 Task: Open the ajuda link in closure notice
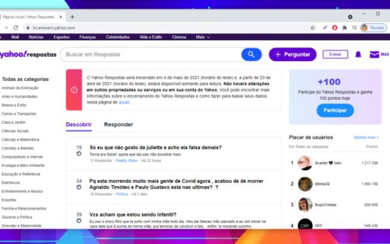pyautogui.click(x=124, y=102)
